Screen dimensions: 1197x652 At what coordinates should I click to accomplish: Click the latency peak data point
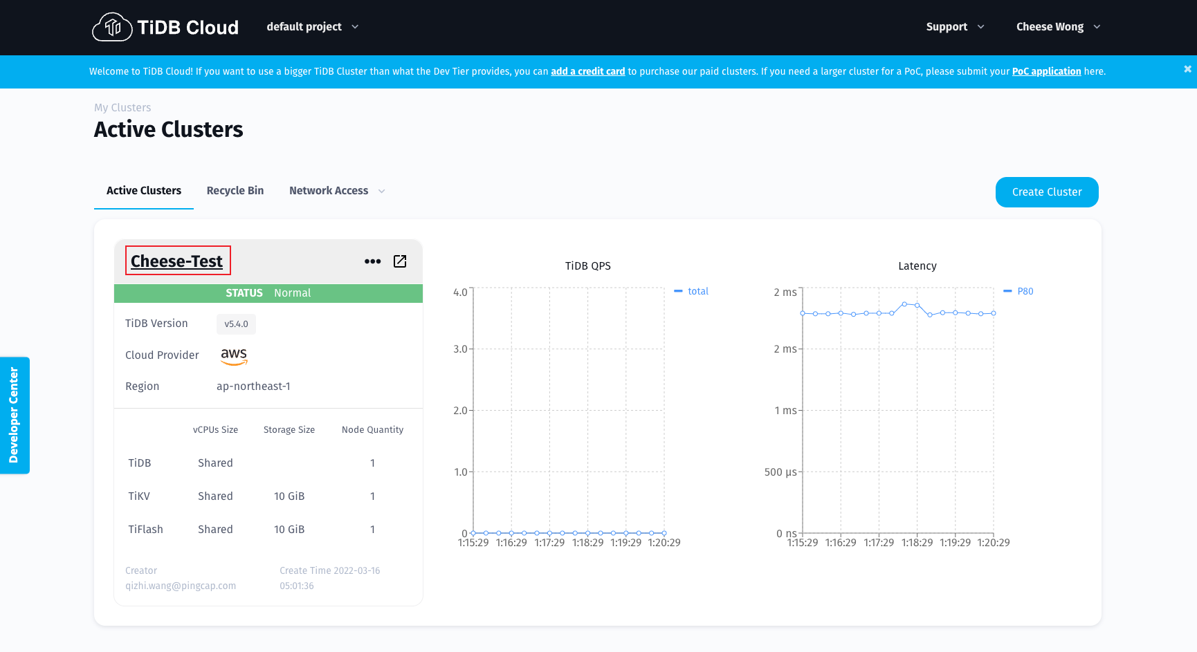[x=904, y=304]
